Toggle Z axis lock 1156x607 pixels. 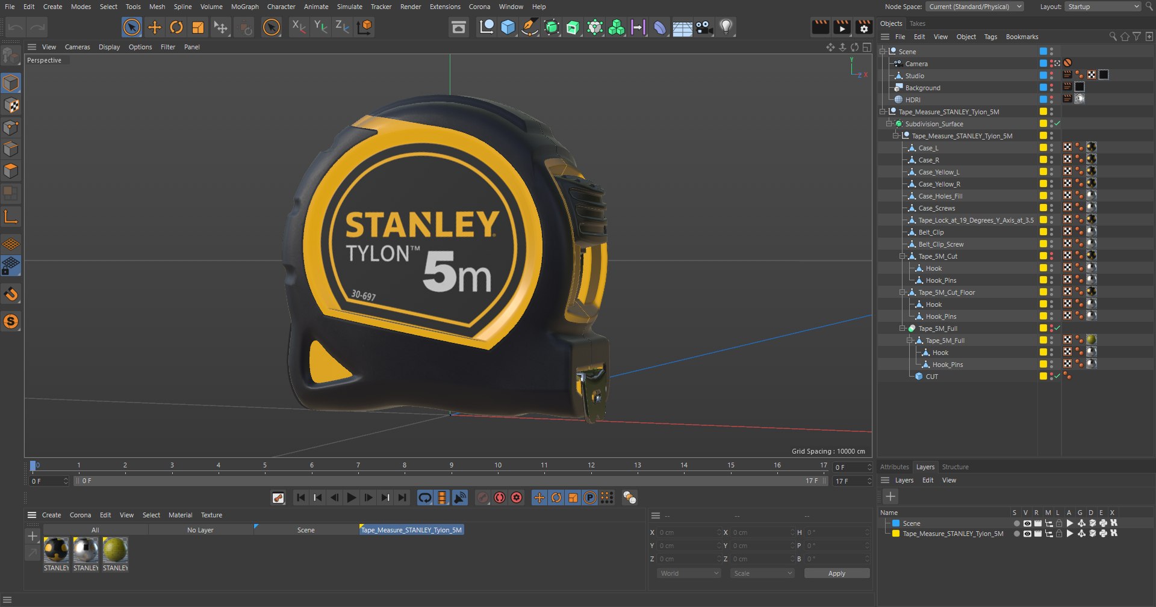[342, 26]
